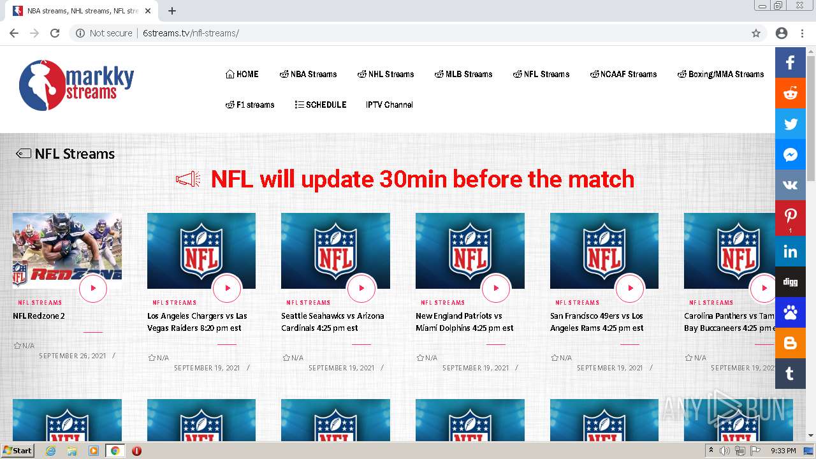Screen dimensions: 816x459
Task: Share on VK sidebar icon
Action: click(790, 185)
